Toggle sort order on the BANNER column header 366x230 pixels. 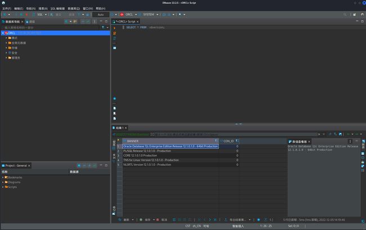coord(216,141)
